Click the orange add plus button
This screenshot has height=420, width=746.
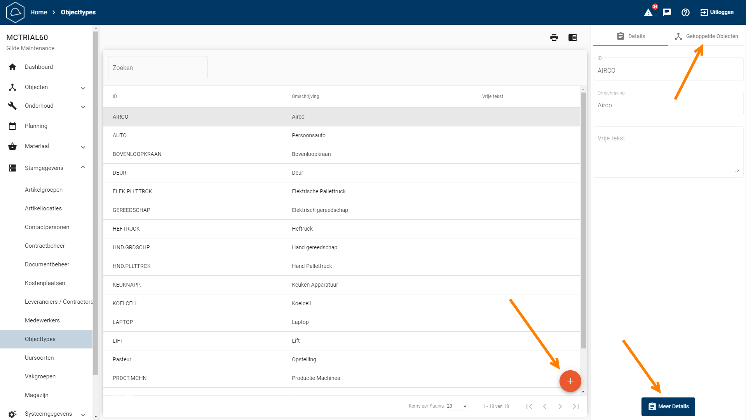[570, 381]
